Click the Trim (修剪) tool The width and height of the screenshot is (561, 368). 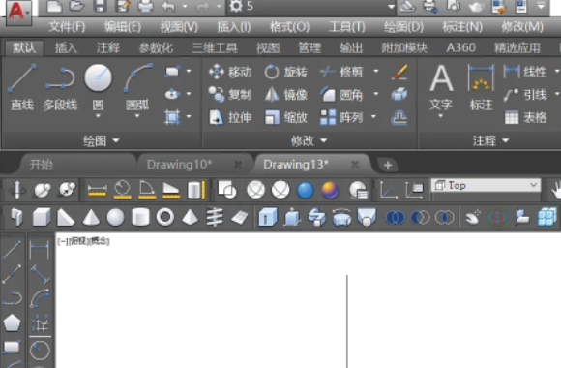point(341,72)
